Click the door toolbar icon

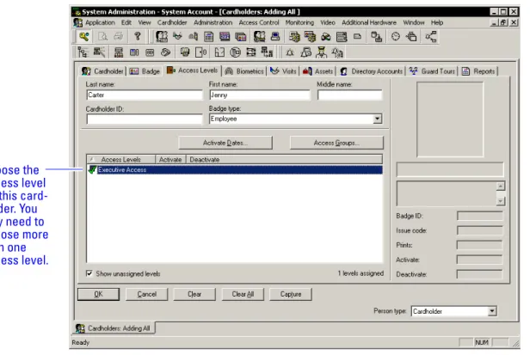pos(201,52)
